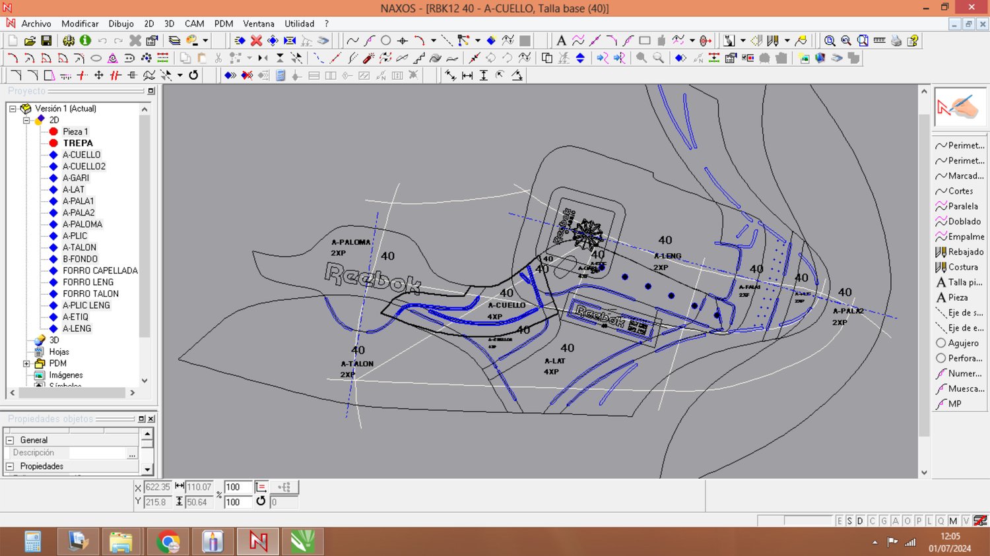990x556 pixels.
Task: Choose Paralela in the right panel
Action: click(x=960, y=206)
